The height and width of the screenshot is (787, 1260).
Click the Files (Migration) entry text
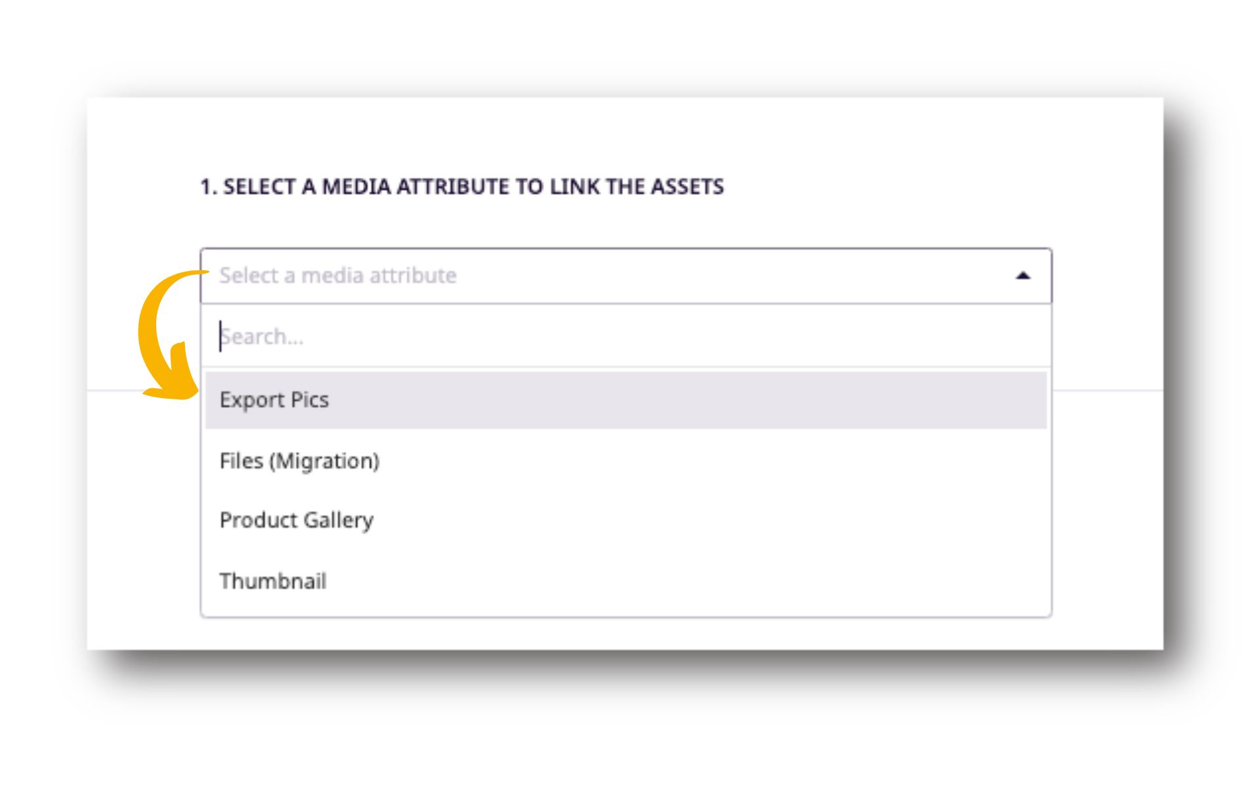pyautogui.click(x=299, y=461)
